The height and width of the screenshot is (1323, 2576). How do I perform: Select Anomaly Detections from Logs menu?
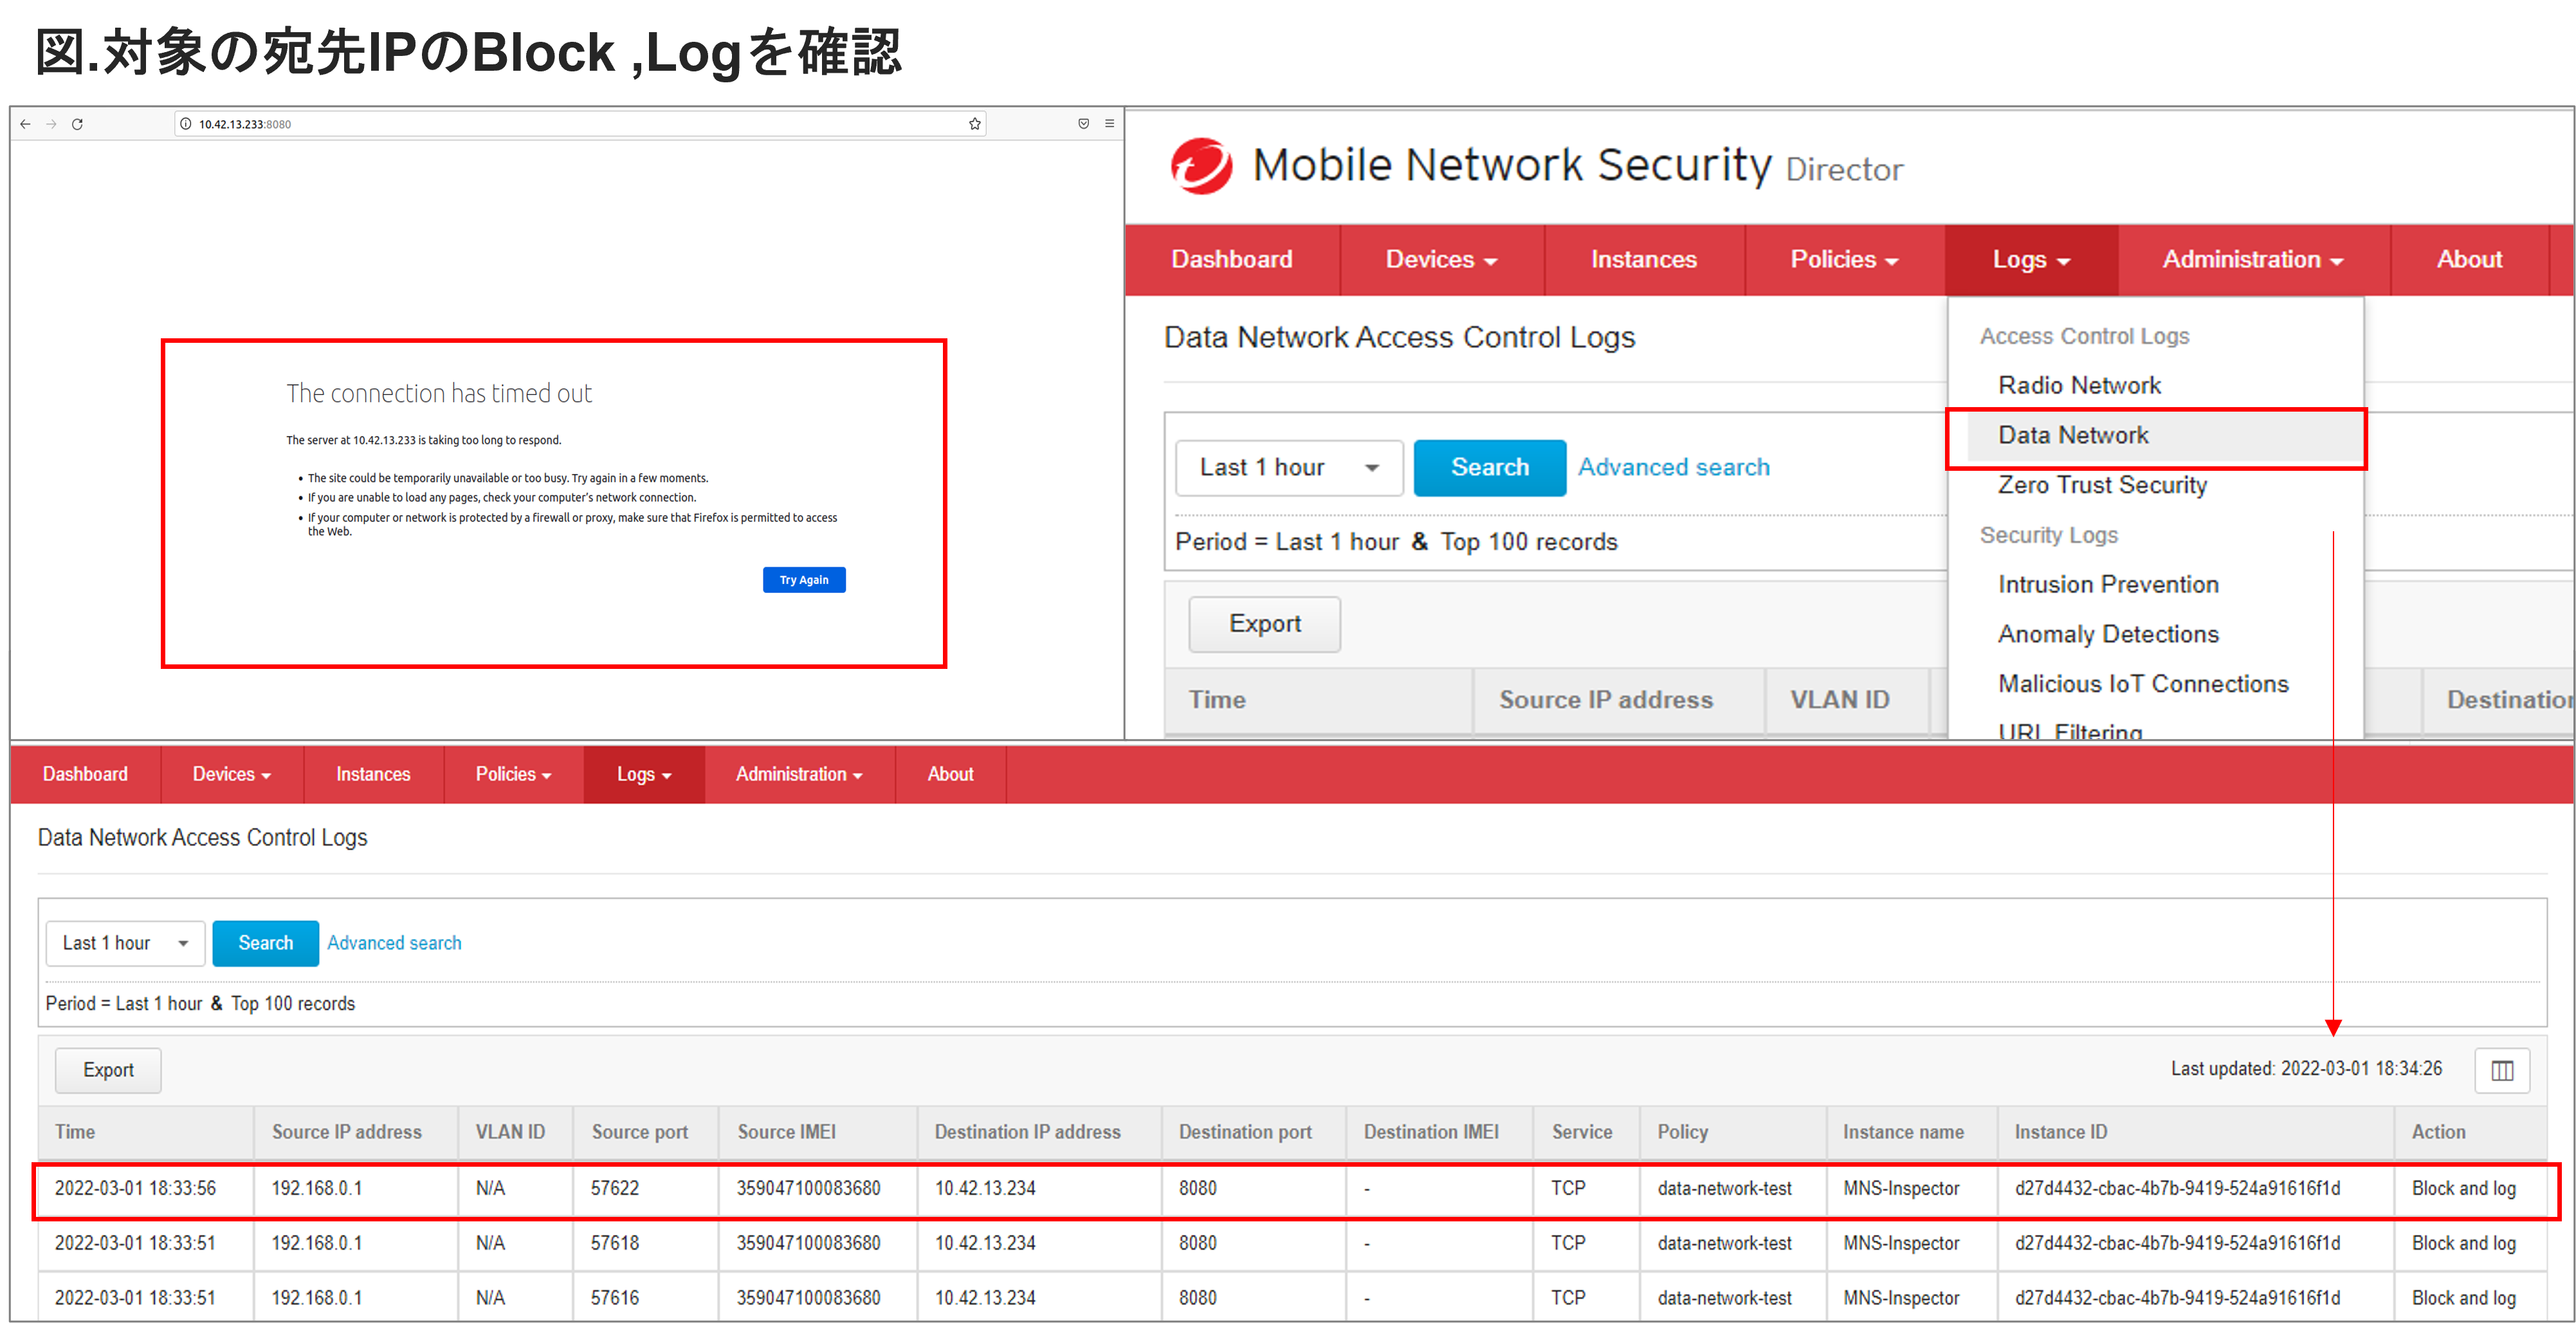(2108, 634)
